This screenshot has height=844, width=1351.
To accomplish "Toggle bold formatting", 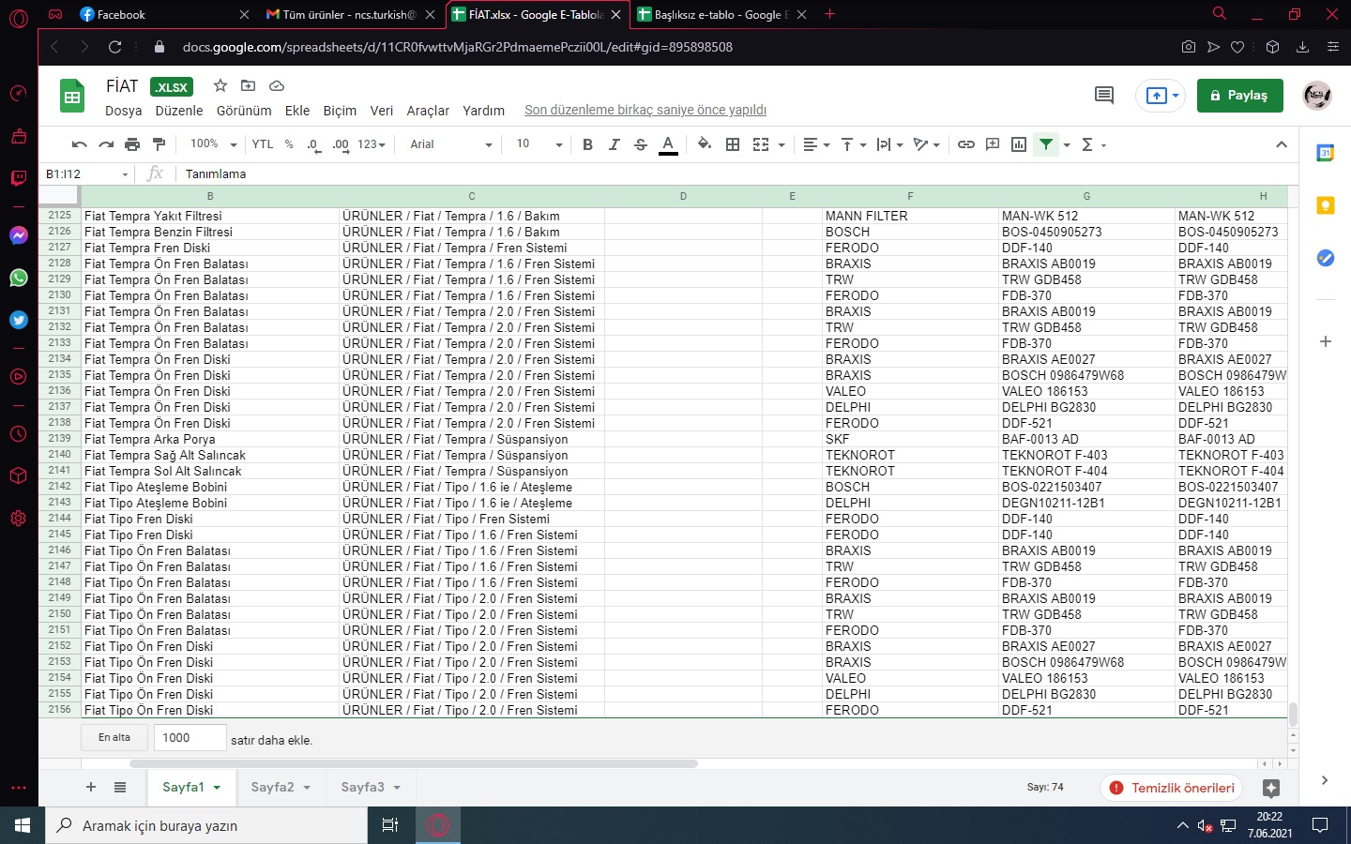I will 587,144.
